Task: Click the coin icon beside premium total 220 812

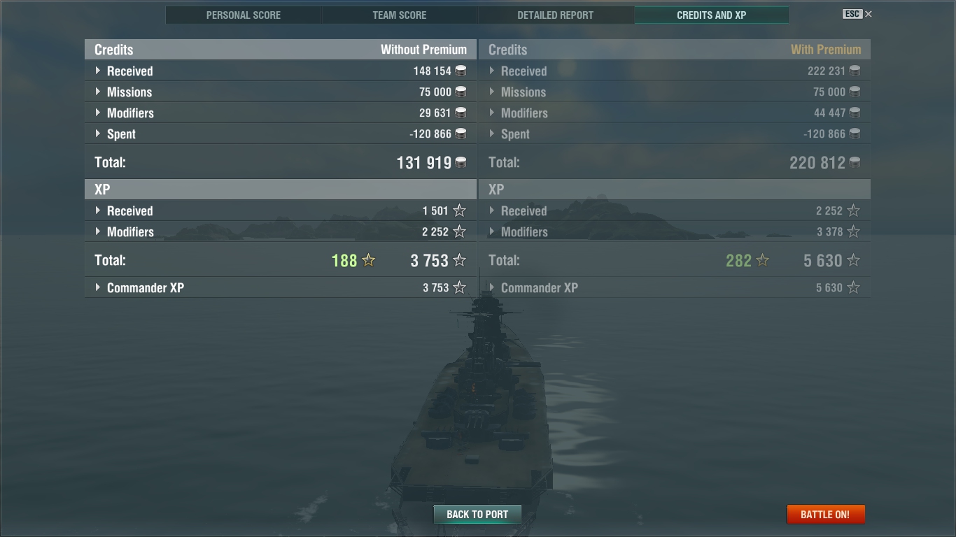Action: click(855, 162)
